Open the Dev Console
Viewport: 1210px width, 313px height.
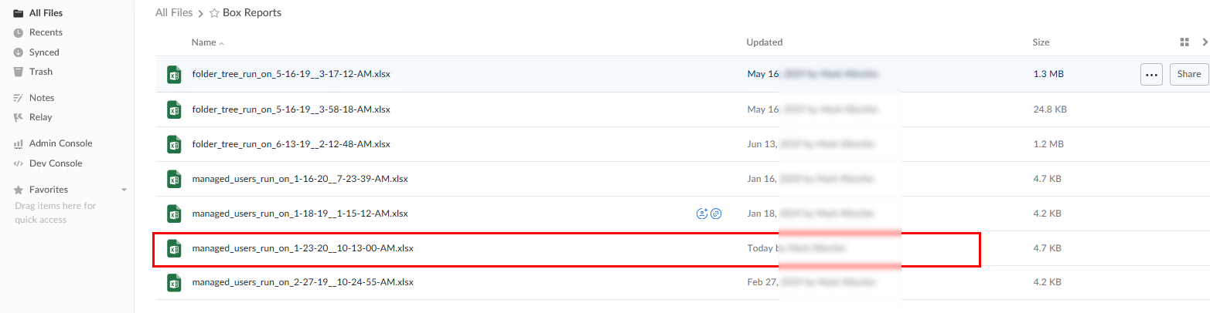[55, 163]
